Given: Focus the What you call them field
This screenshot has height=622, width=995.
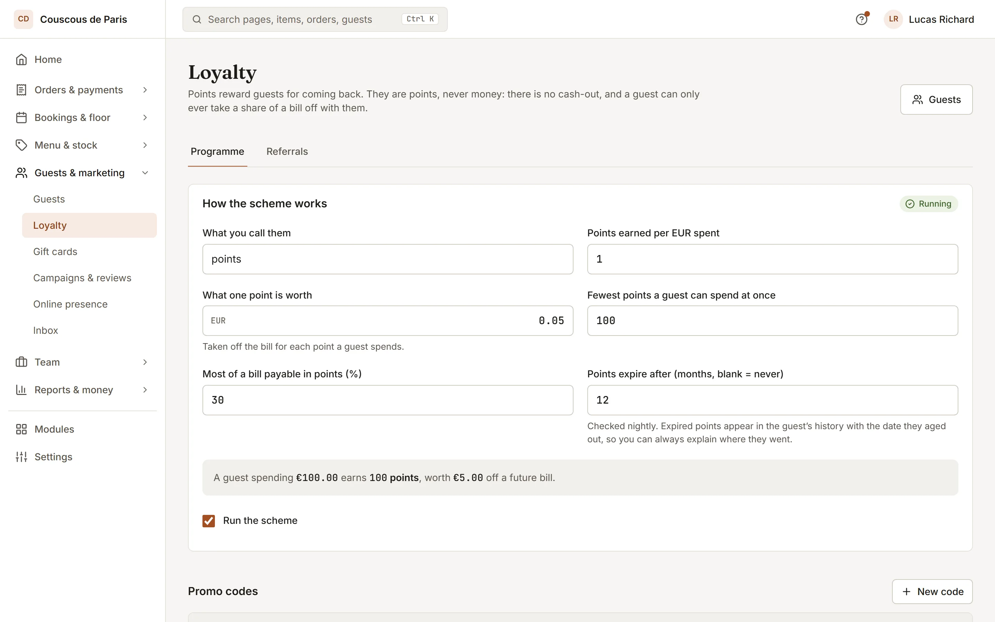Looking at the screenshot, I should [x=388, y=259].
